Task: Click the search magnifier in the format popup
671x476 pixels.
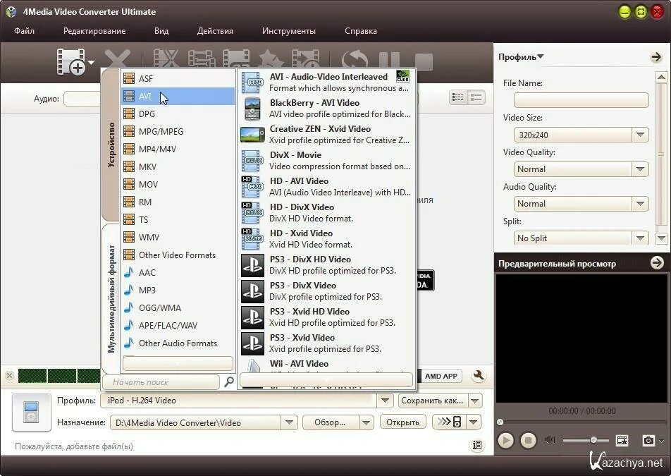Action: pyautogui.click(x=229, y=381)
